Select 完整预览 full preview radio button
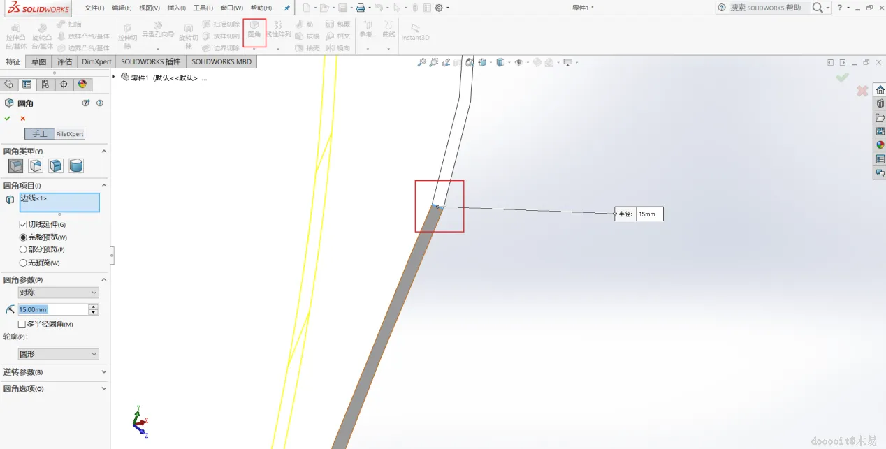The image size is (886, 449). pyautogui.click(x=23, y=237)
